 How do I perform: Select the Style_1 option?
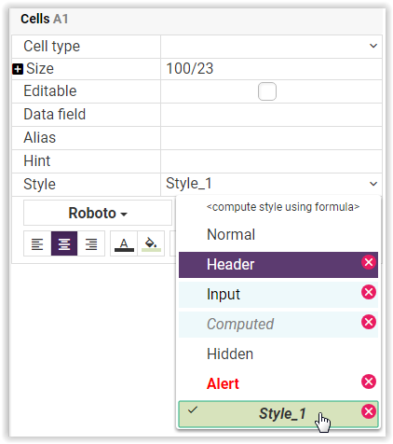coord(278,414)
